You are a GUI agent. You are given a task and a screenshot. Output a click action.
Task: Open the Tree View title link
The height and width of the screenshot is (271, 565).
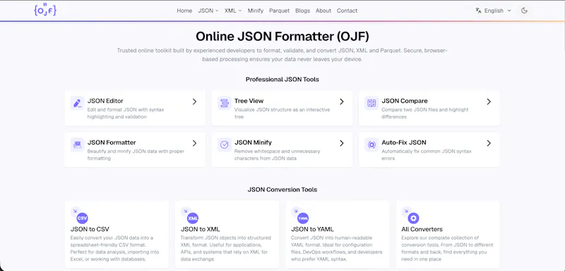click(249, 101)
